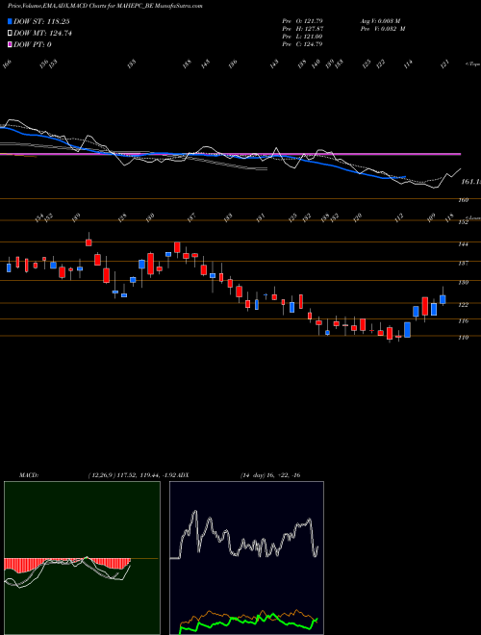The image size is (481, 635).
Task: Click the 'Pre L: 121.09' low value
Action: coord(302,37)
